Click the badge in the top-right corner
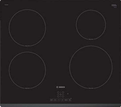Image resolution: width=121 pixels, height=107 pixels. pyautogui.click(x=114, y=6)
